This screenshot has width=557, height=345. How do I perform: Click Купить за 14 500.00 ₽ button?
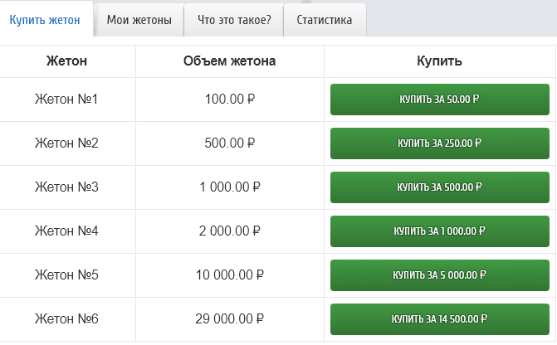(x=440, y=319)
